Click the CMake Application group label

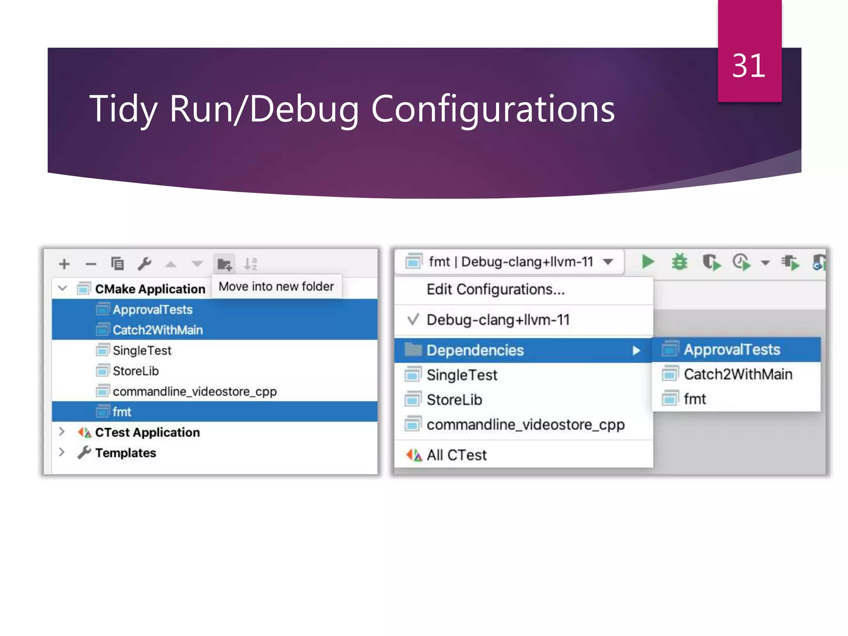150,289
